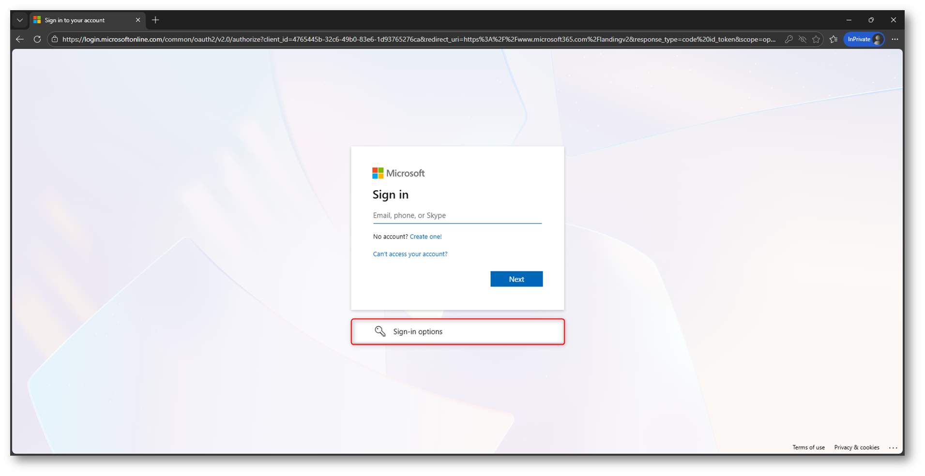Click the blue Next button
Image resolution: width=925 pixels, height=476 pixels.
pyautogui.click(x=516, y=279)
